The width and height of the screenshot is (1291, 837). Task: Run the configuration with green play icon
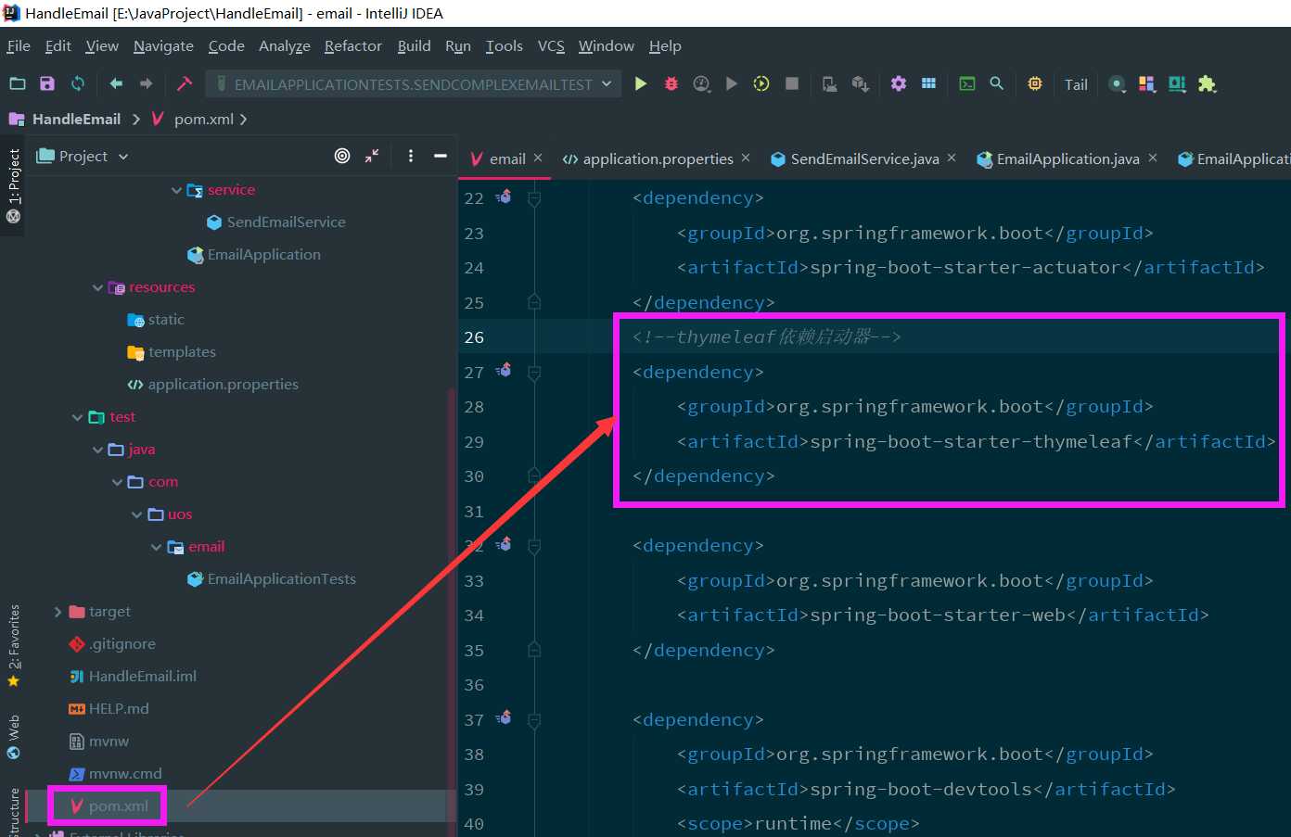[641, 83]
